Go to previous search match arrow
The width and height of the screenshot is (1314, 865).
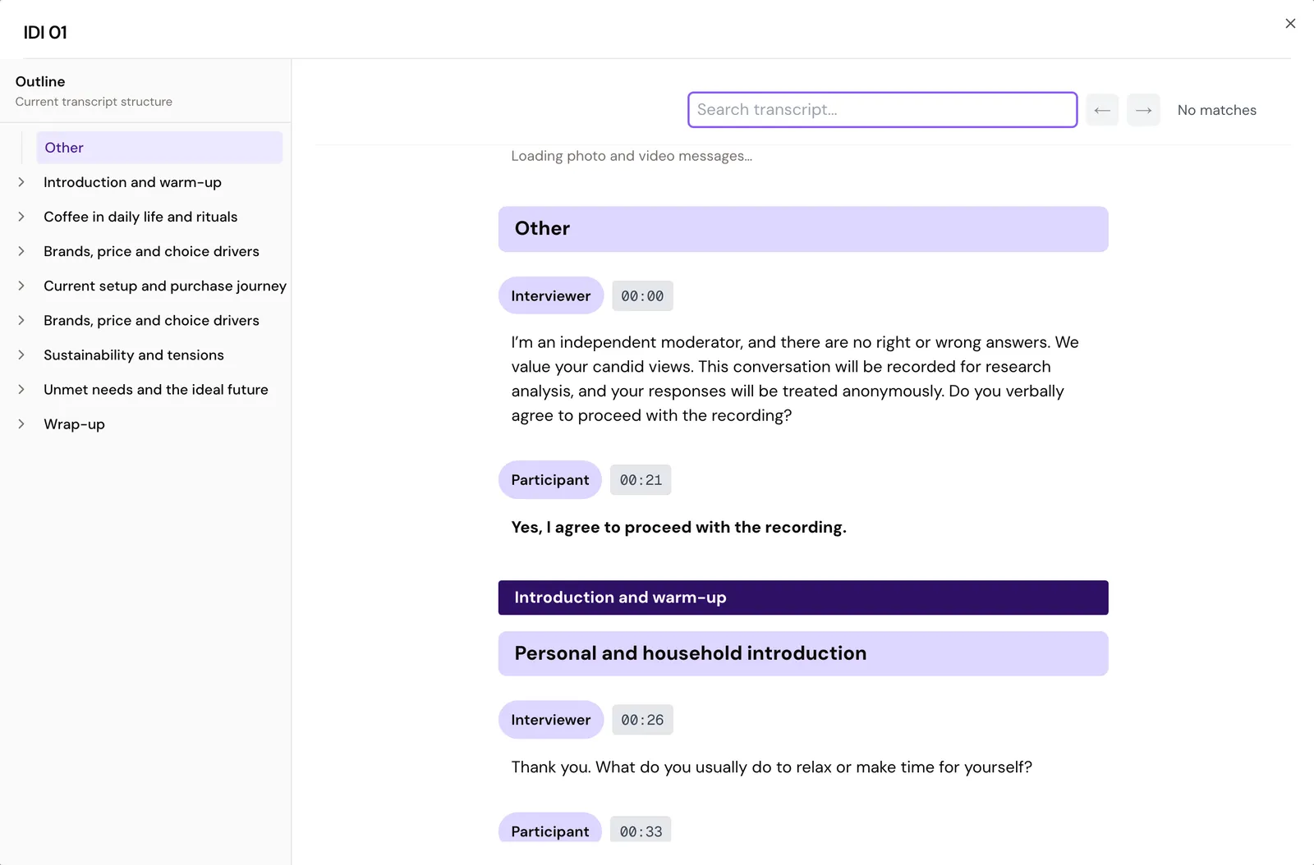[x=1102, y=110]
